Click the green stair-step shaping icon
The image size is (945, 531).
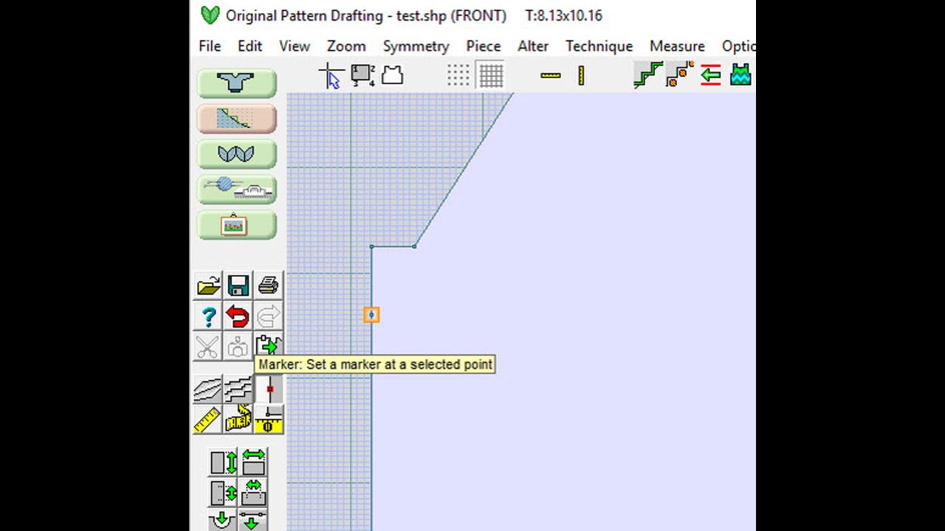pyautogui.click(x=647, y=75)
